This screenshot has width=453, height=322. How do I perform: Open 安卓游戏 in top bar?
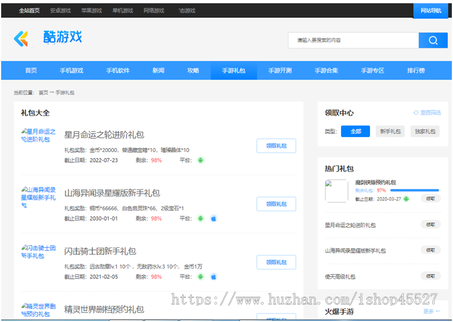(61, 11)
